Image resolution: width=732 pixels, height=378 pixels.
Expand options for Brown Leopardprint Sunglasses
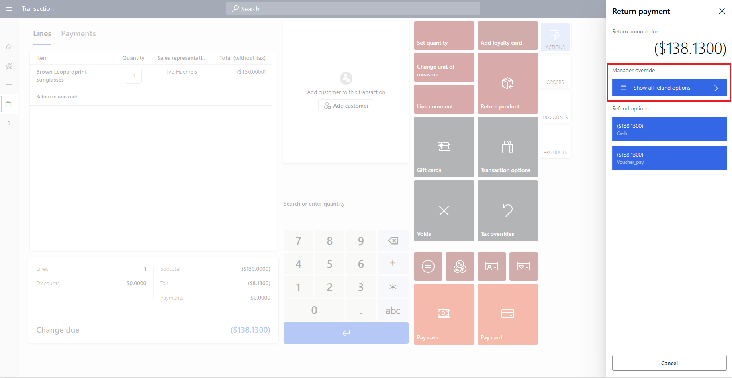pos(110,76)
